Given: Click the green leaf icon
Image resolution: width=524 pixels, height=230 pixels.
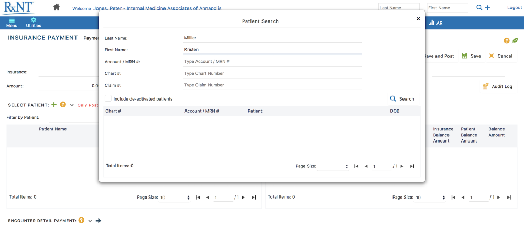Looking at the screenshot, I should (x=515, y=41).
